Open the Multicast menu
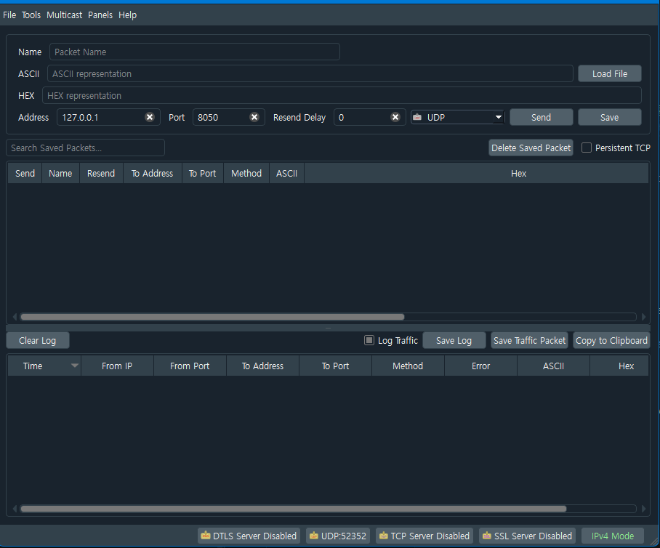 64,15
